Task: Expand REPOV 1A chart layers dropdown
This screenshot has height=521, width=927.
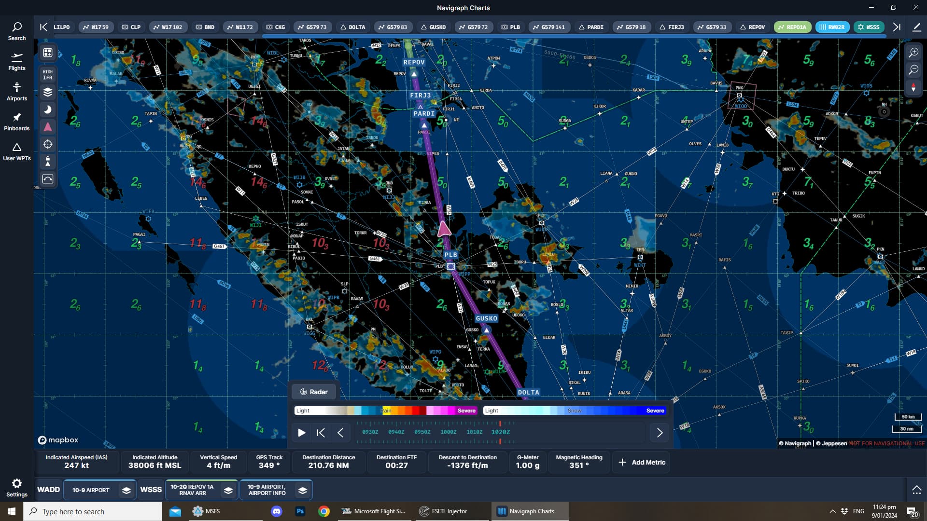Action: pyautogui.click(x=228, y=490)
